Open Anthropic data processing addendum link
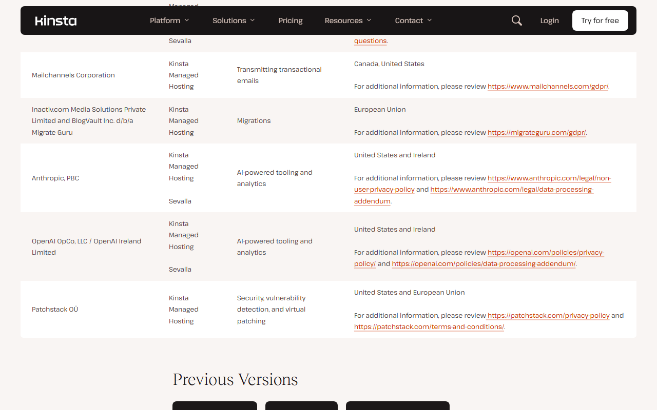The height and width of the screenshot is (410, 657). tap(512, 190)
